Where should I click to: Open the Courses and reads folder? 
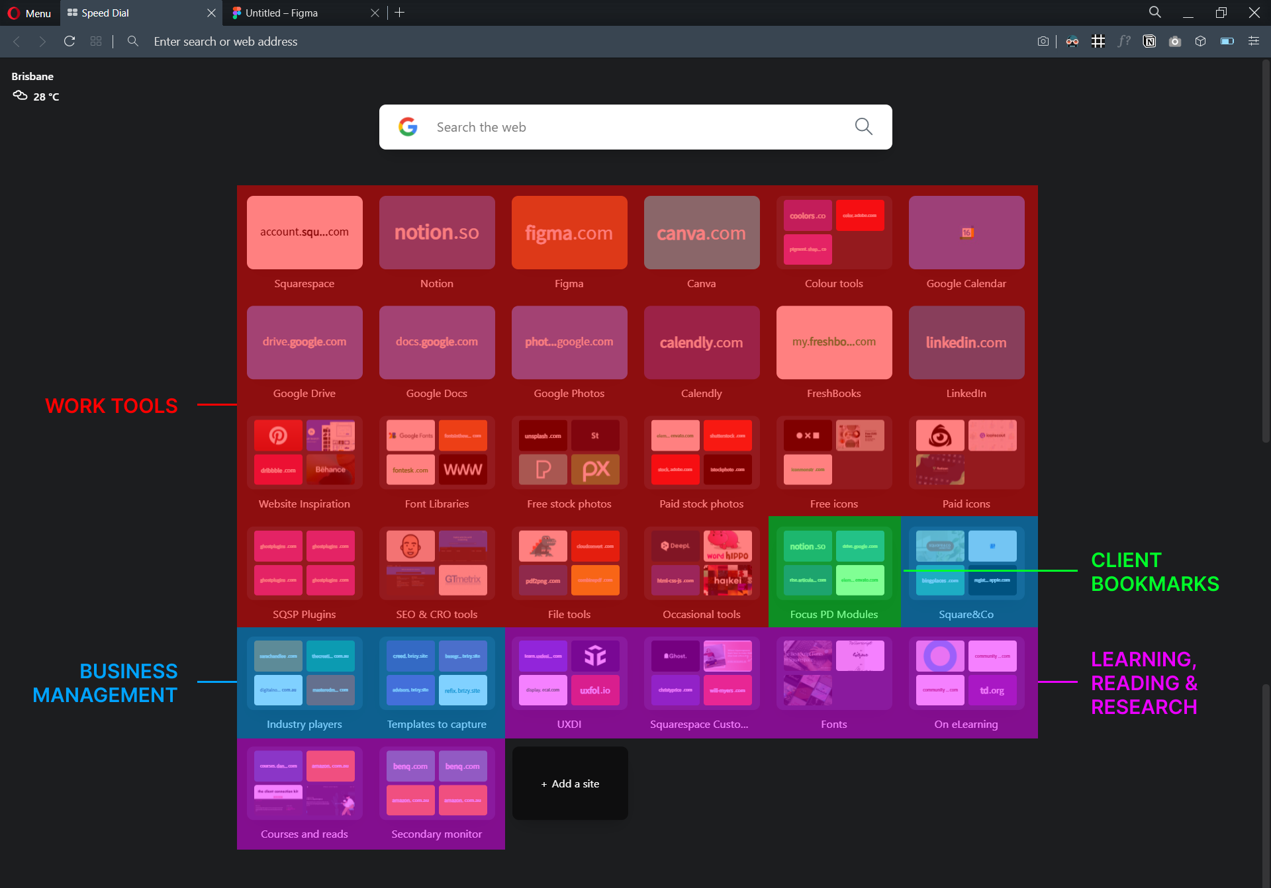click(305, 783)
